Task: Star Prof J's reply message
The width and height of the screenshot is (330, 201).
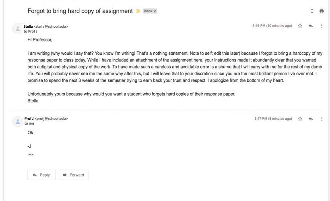Action: (x=300, y=119)
